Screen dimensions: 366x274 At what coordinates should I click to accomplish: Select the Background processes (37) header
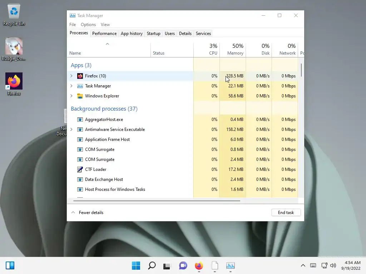tap(104, 109)
